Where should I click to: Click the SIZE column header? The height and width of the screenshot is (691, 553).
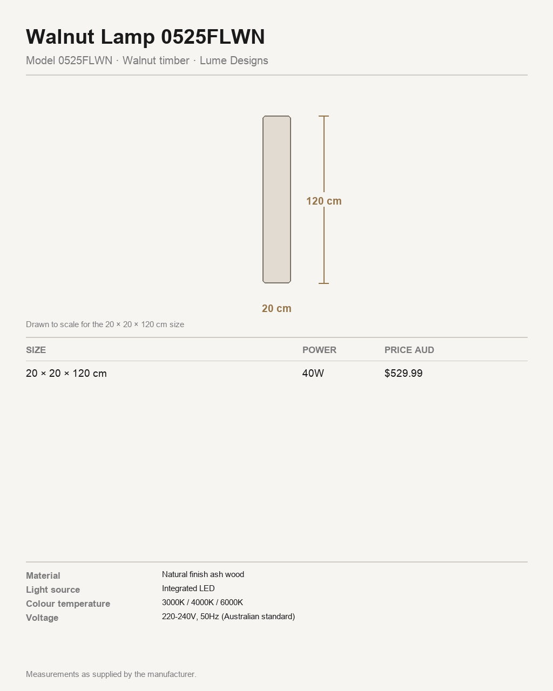(x=36, y=350)
